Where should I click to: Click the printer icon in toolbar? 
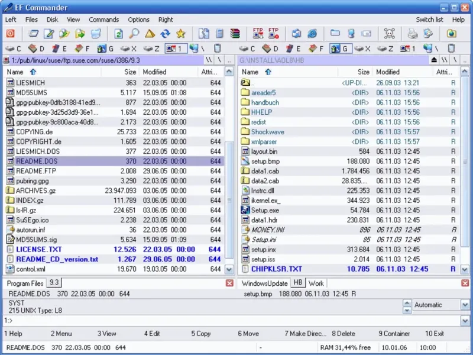(x=412, y=34)
